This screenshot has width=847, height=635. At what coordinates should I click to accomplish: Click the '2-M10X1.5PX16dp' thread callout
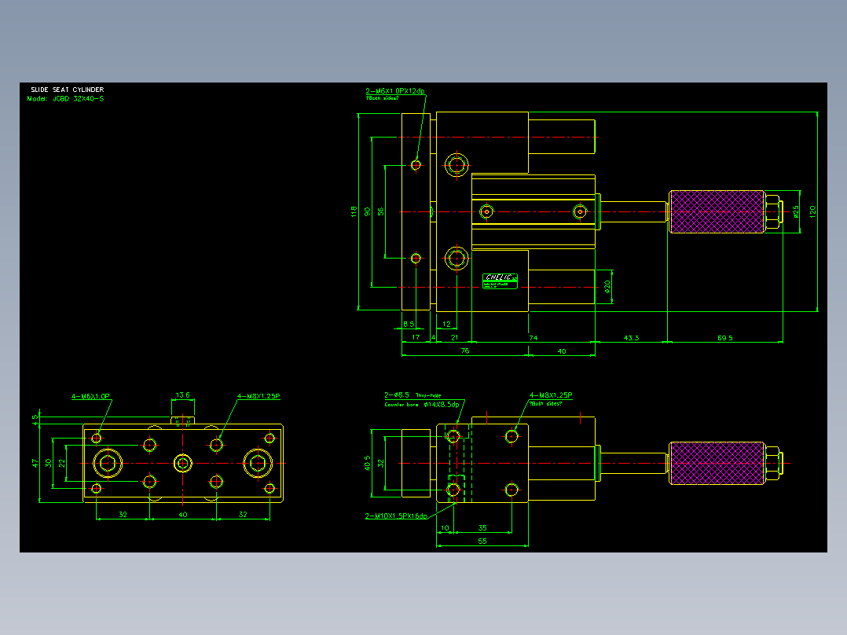[397, 516]
